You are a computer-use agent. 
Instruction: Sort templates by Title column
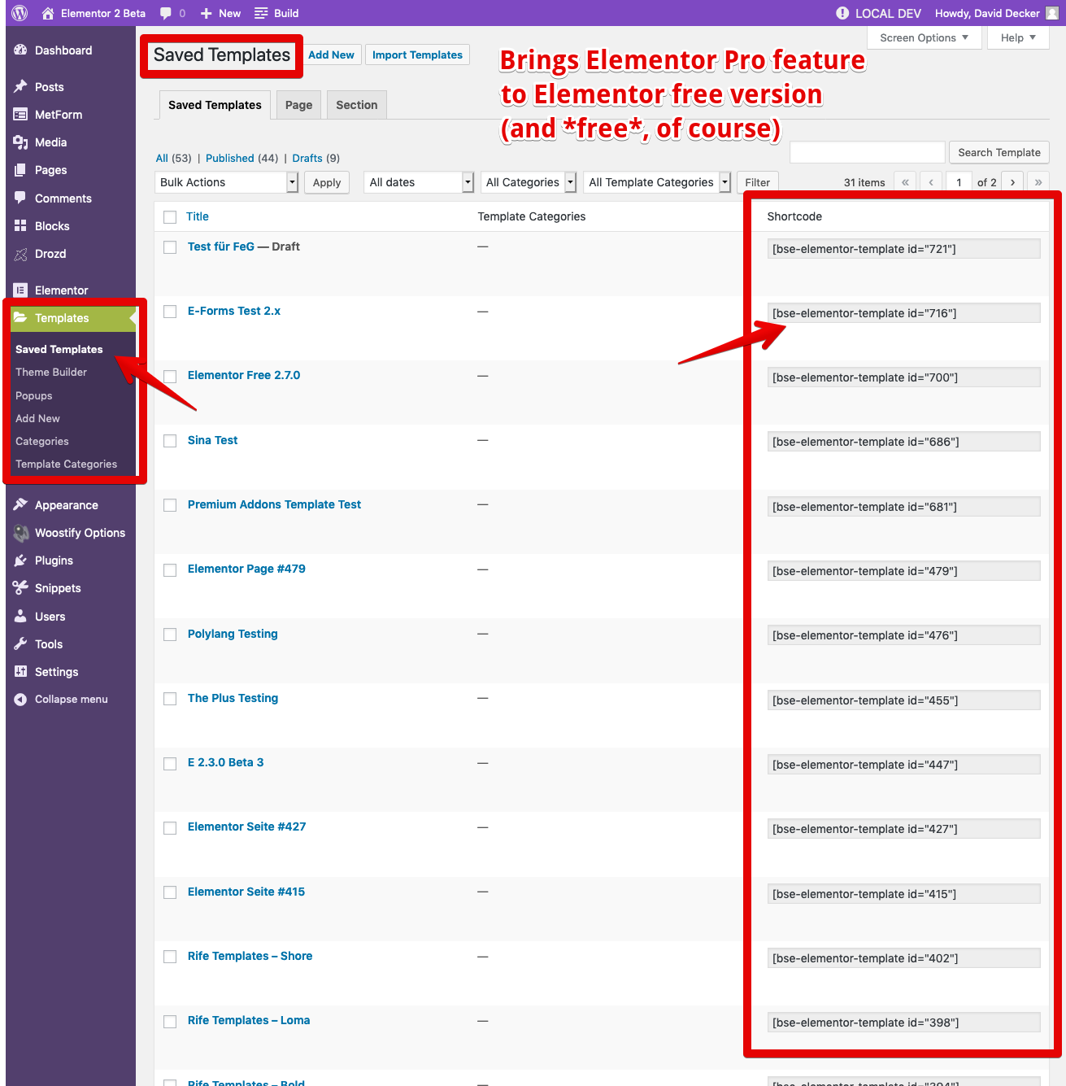click(x=198, y=216)
